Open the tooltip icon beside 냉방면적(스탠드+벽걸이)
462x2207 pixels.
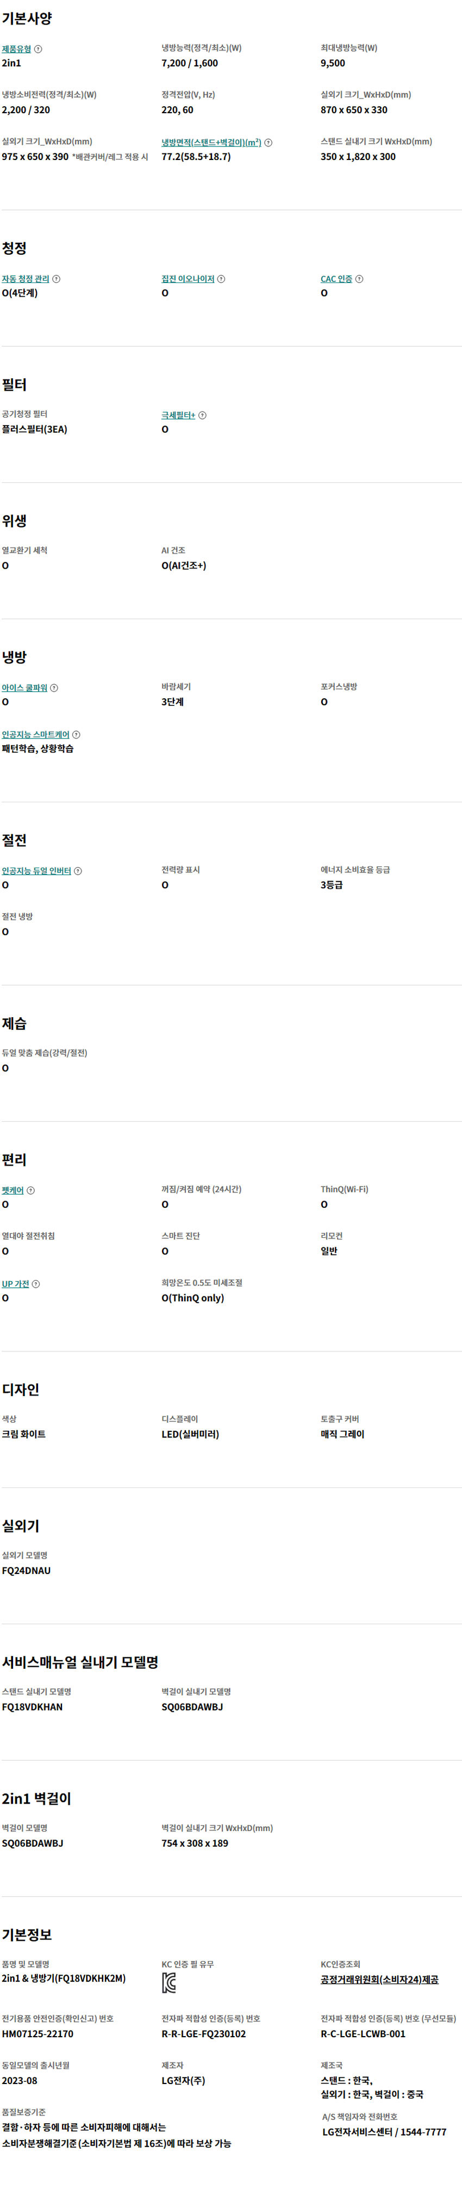point(269,142)
